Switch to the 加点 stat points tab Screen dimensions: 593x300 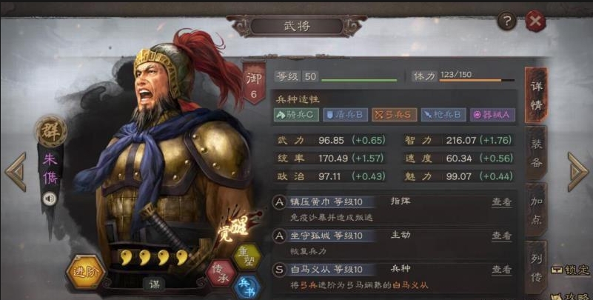536,210
